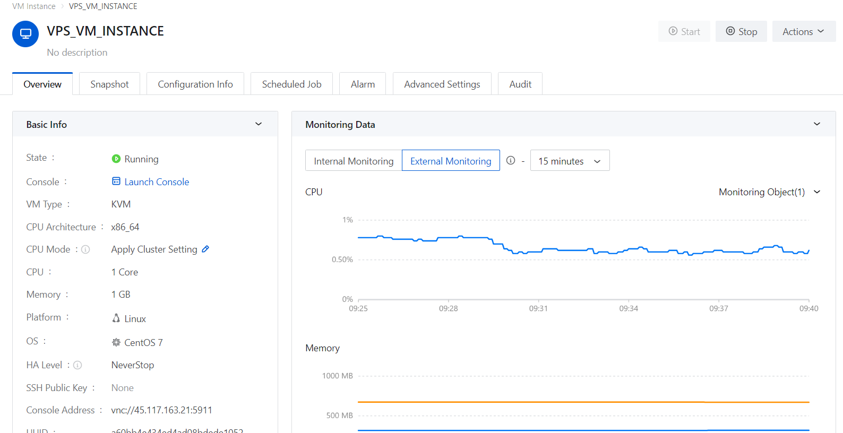The image size is (843, 433).
Task: Collapse the Basic Info panel
Action: (x=259, y=124)
